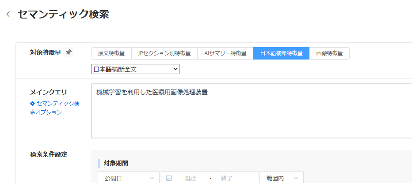The width and height of the screenshot is (412, 183).
Task: Go back using the left chevron arrow
Action: (8, 15)
